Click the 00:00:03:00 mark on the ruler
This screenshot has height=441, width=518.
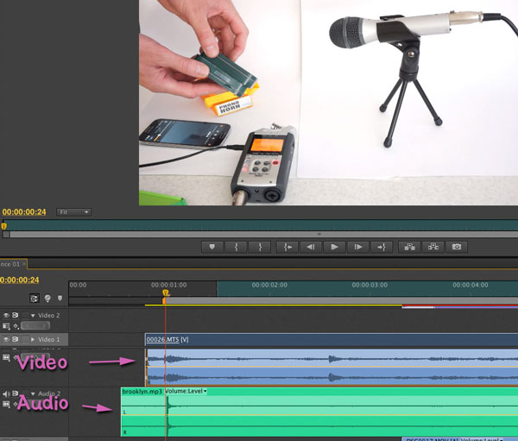[x=370, y=285]
